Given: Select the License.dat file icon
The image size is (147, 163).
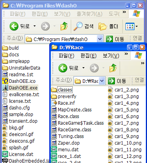Looking at the screenshot, I should pyautogui.click(x=5, y=154).
